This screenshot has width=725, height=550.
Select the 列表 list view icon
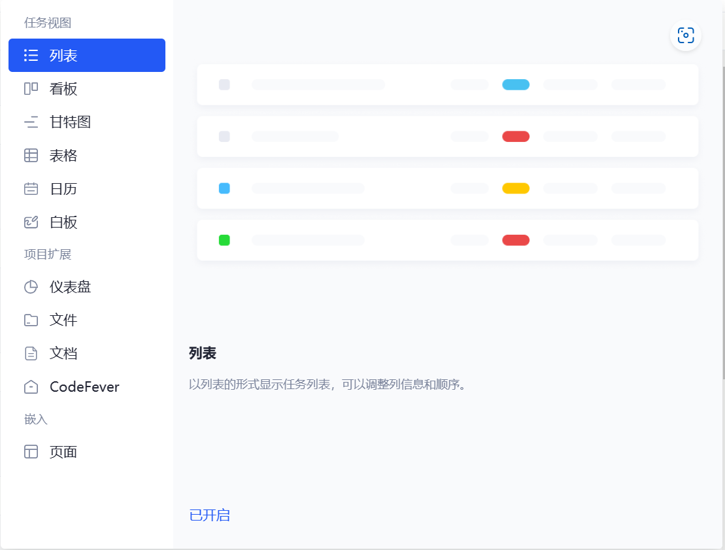31,56
